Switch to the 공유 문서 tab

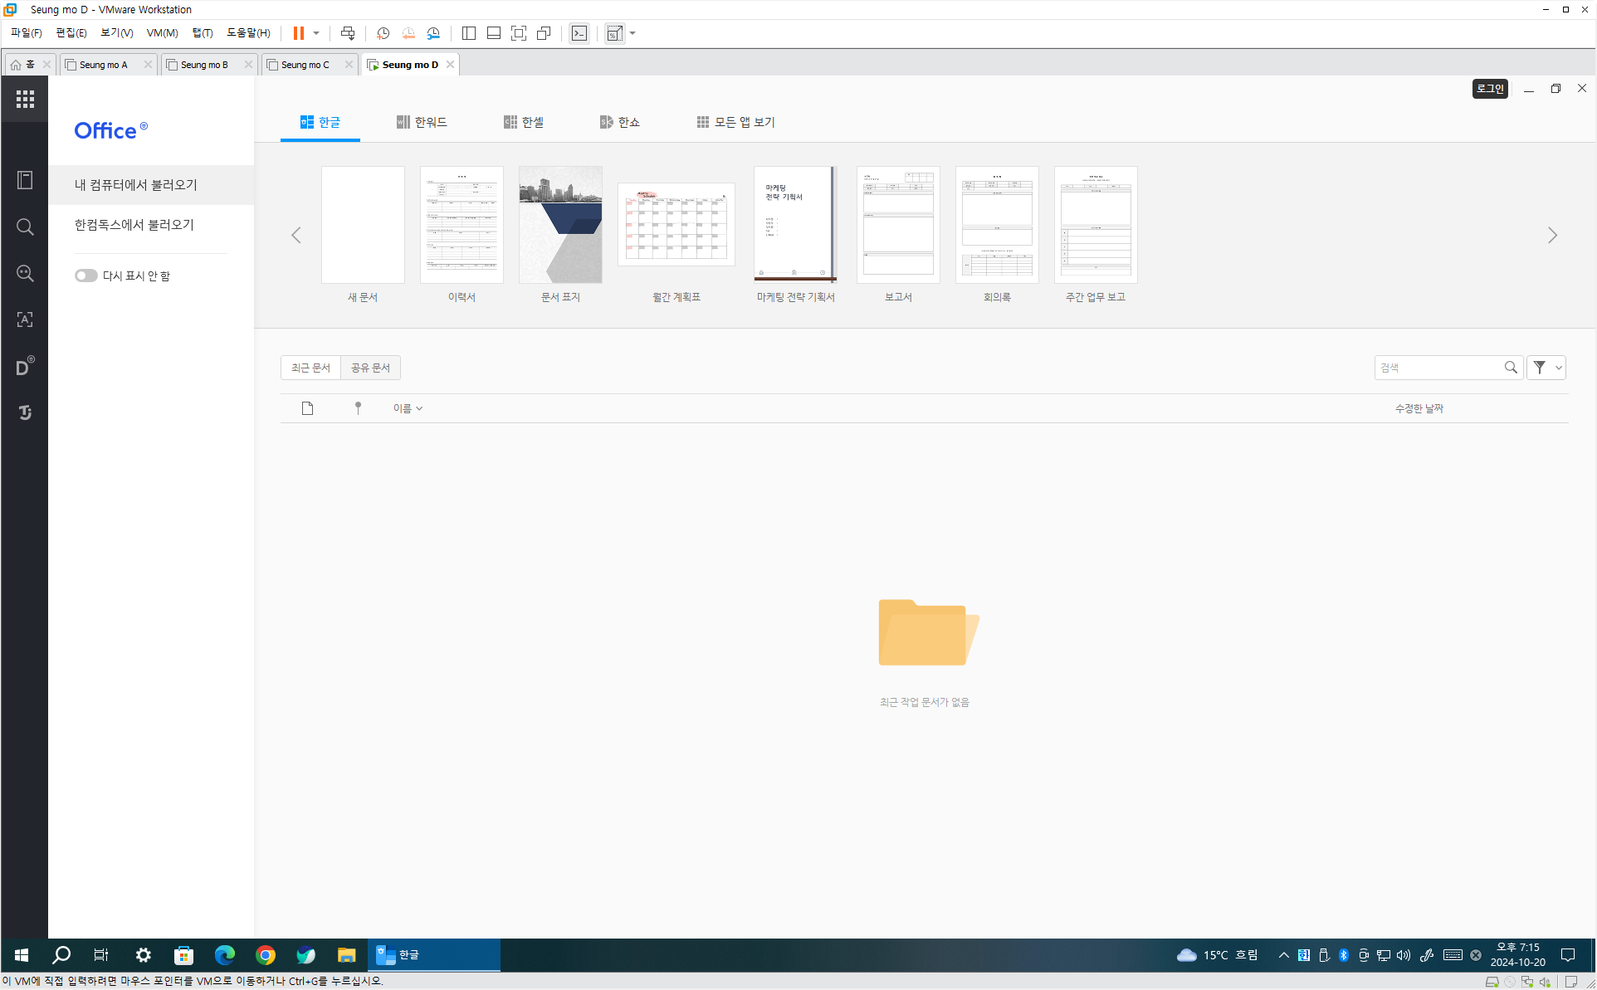(x=370, y=368)
